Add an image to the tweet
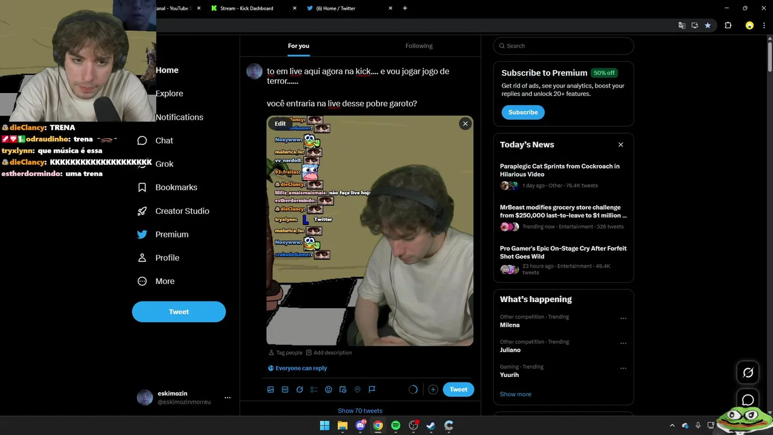 [x=271, y=390]
